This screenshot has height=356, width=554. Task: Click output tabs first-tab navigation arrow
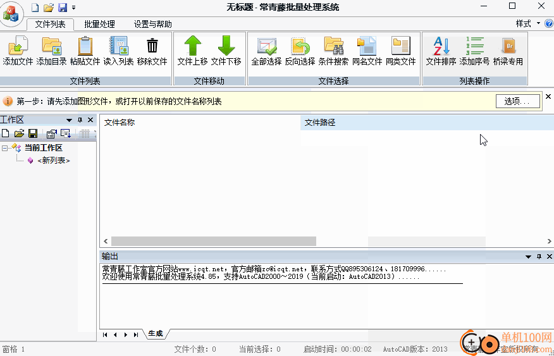[105, 335]
